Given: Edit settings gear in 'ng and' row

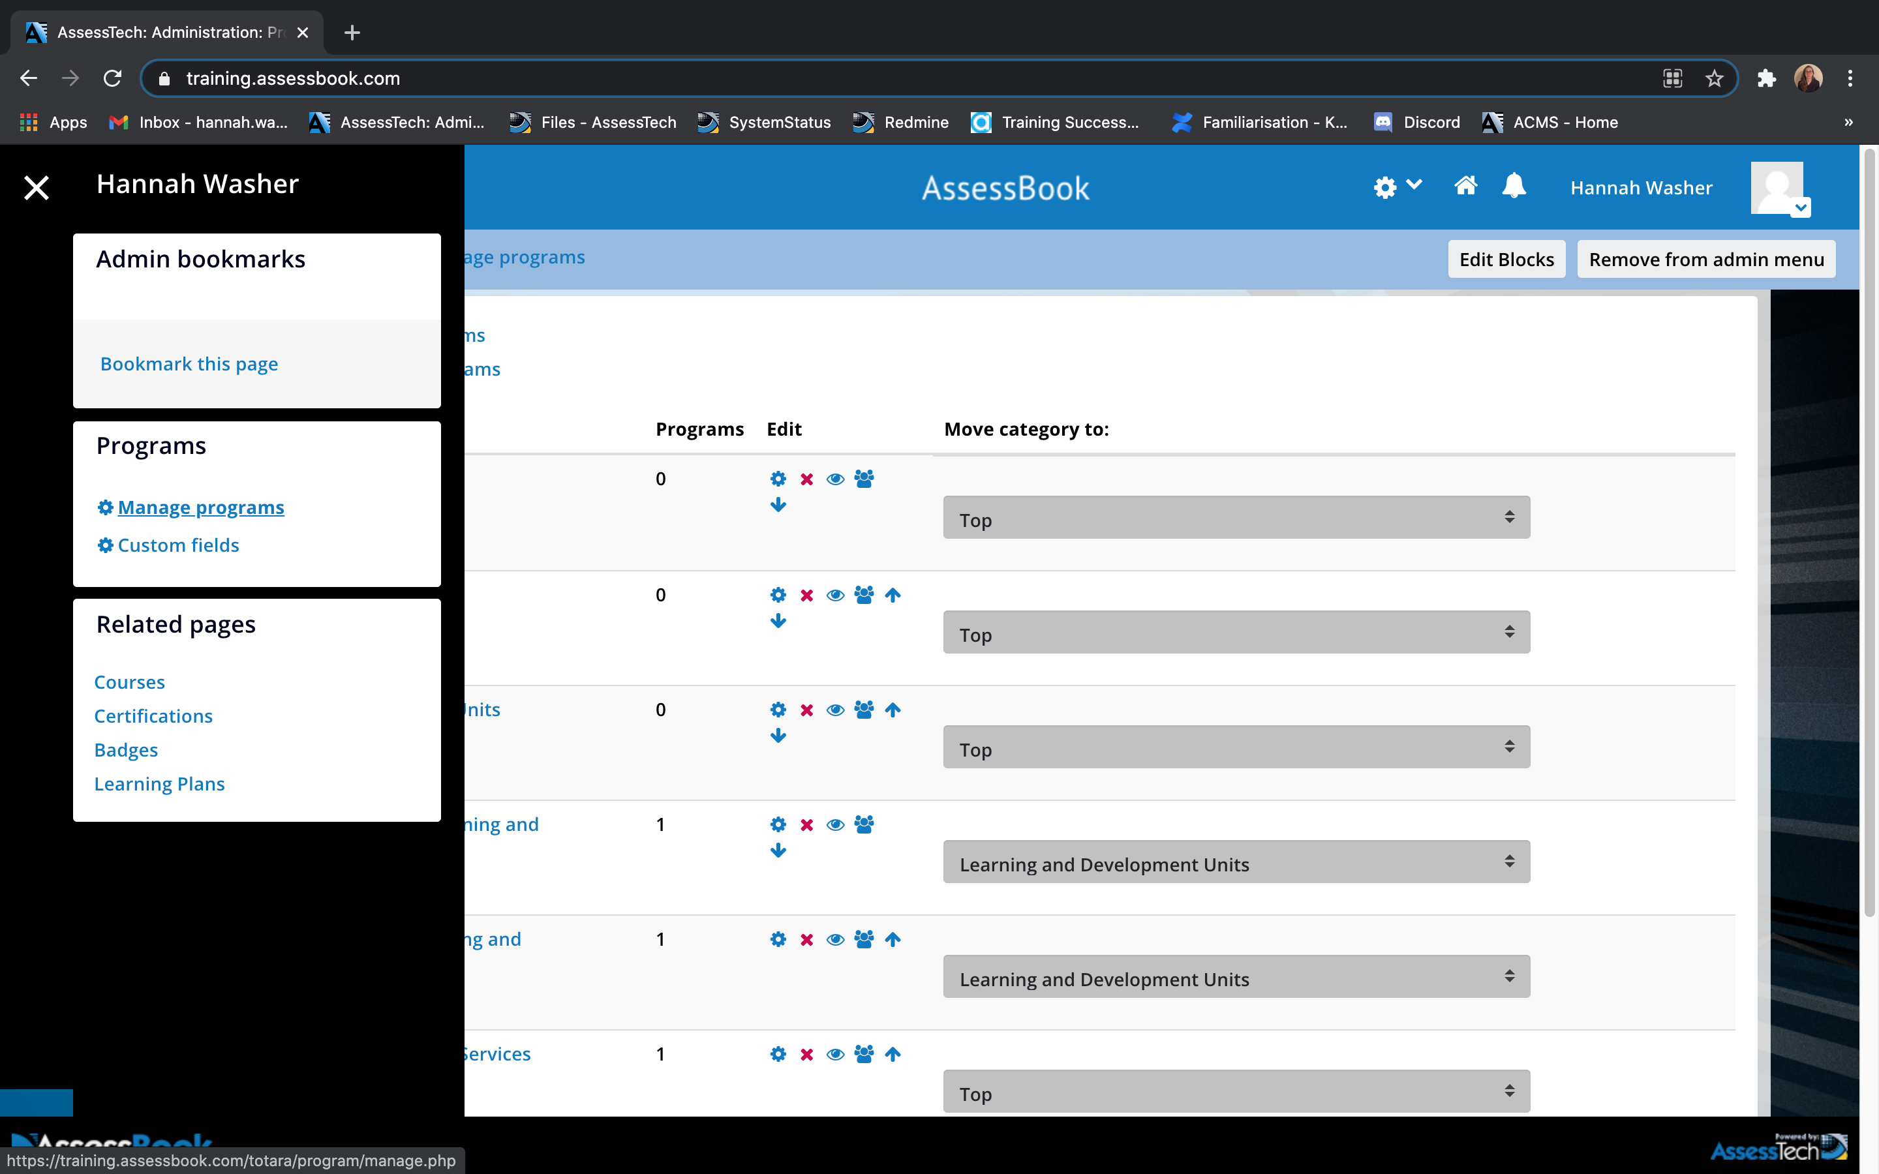Looking at the screenshot, I should (778, 939).
